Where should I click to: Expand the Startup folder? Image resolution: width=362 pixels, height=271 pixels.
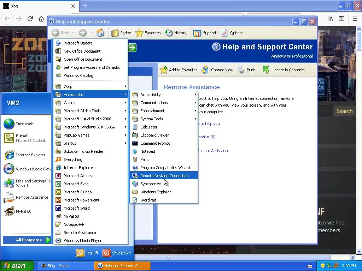pyautogui.click(x=91, y=143)
